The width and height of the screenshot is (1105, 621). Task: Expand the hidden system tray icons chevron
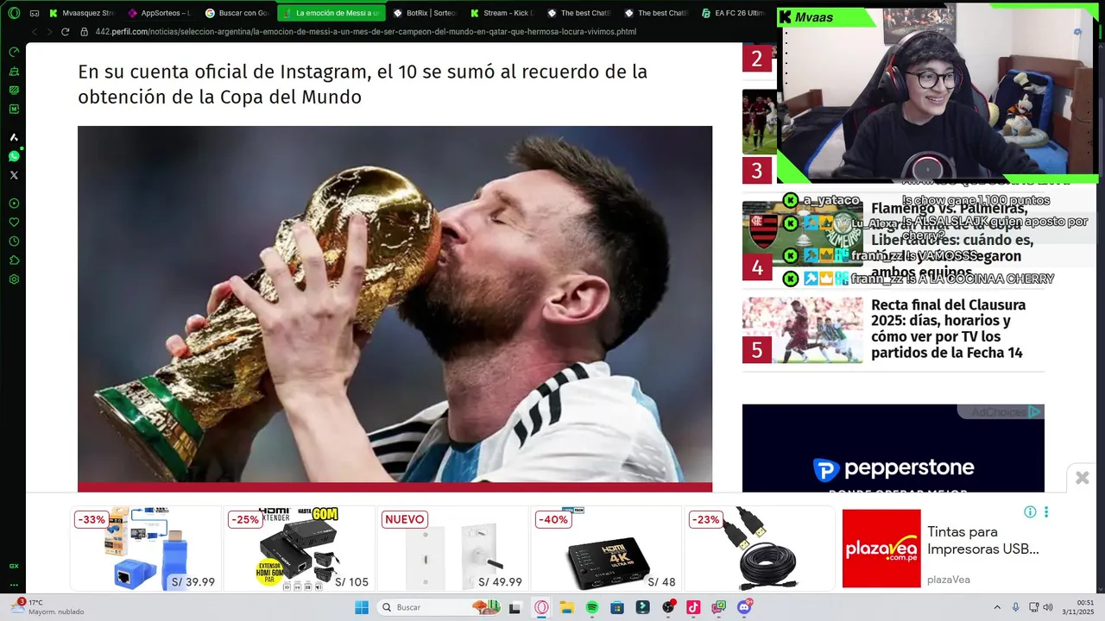997,607
